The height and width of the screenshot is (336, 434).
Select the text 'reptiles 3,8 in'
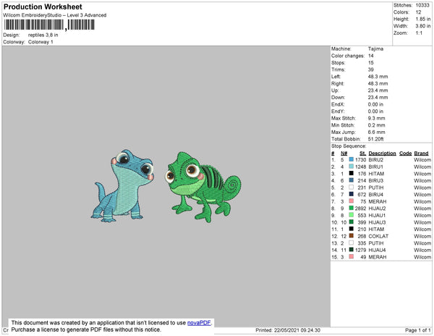tap(43, 35)
